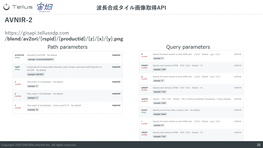The image size is (263, 148).
Task: Click the Tellus logo in the header
Action: tap(18, 7)
